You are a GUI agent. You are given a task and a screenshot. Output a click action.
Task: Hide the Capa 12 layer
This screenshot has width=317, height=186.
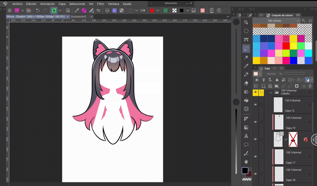tap(255, 105)
